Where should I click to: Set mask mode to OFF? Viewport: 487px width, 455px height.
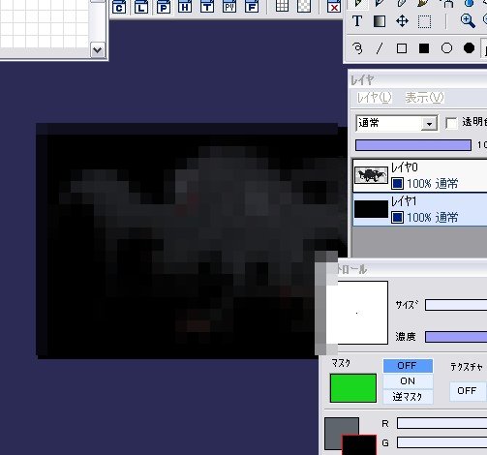point(408,366)
